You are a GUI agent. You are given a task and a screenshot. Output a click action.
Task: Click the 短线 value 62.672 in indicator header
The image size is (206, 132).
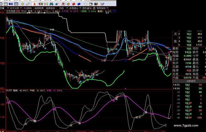(x=23, y=91)
